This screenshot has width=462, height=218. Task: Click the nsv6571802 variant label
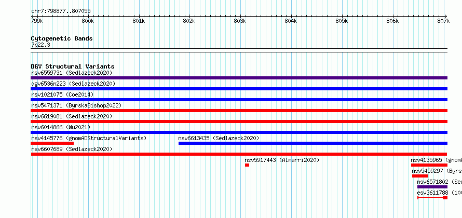440,182
